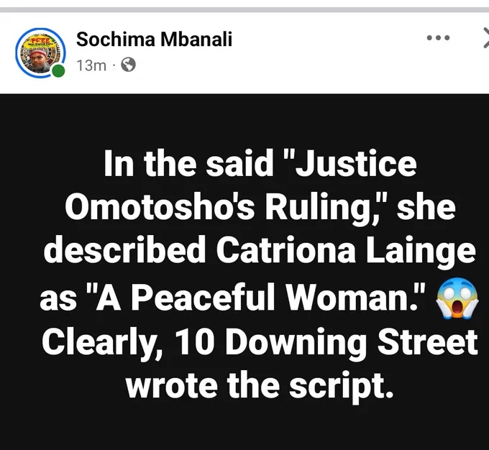489x450 pixels.
Task: Click the scared face emoji in the post
Action: (x=457, y=298)
